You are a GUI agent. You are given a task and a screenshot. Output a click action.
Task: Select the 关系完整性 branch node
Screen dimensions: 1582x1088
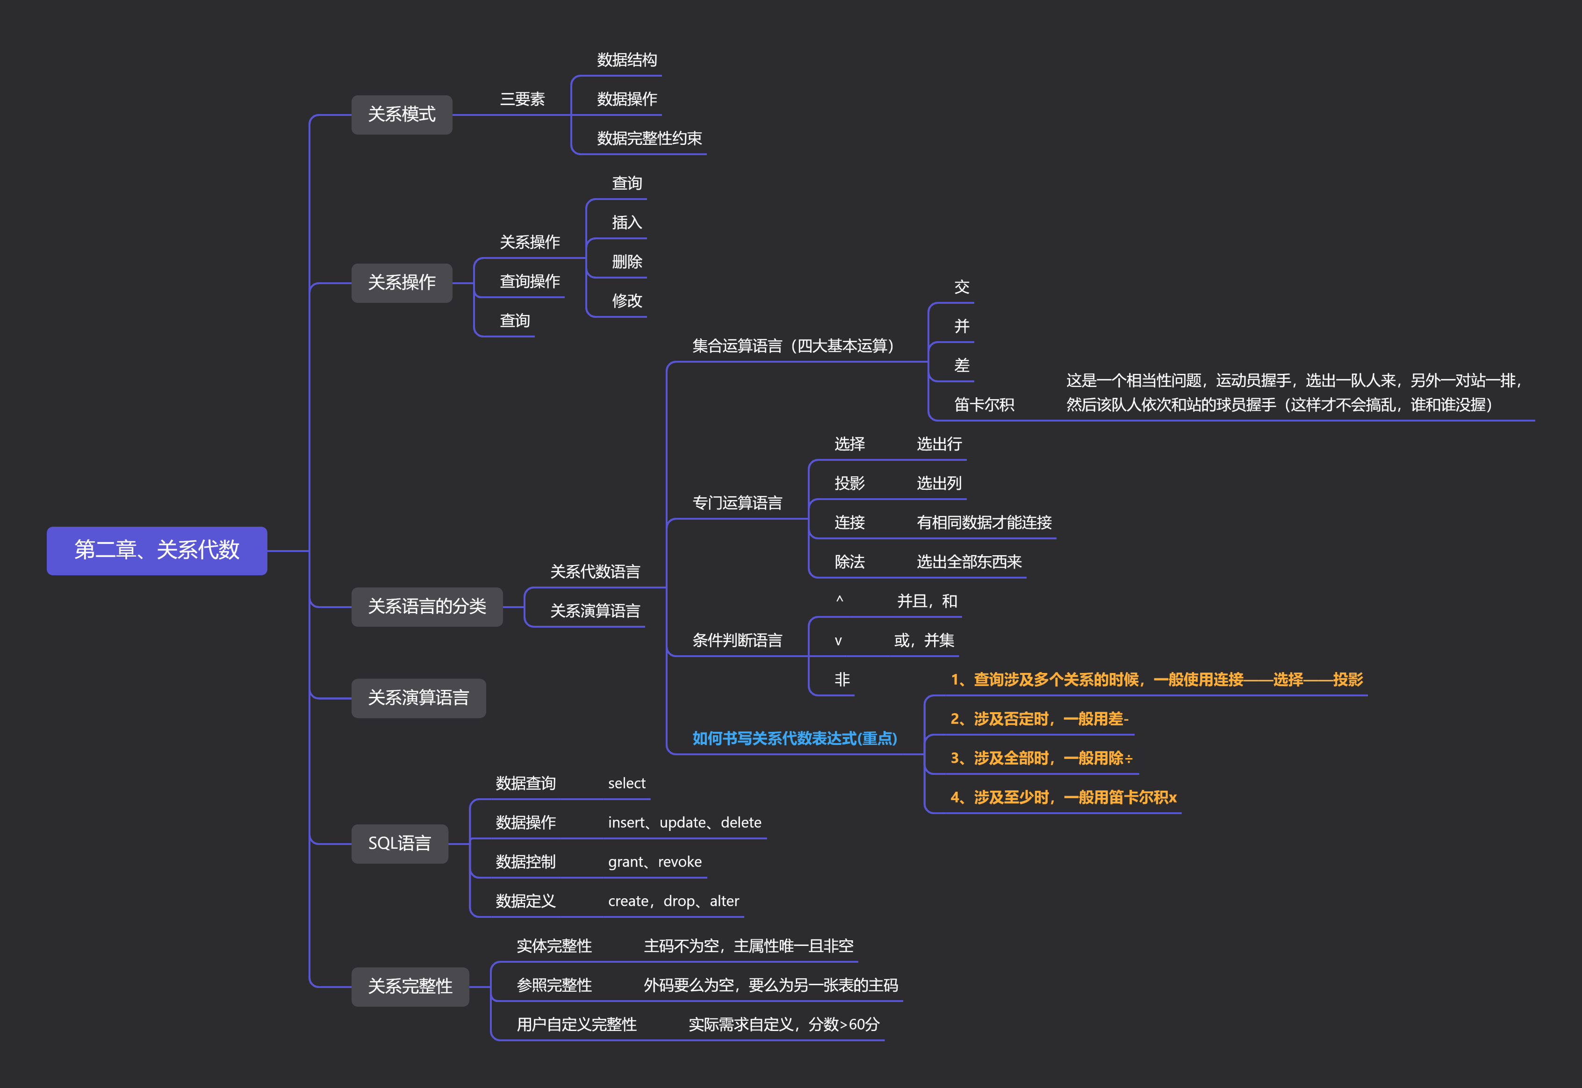[410, 987]
